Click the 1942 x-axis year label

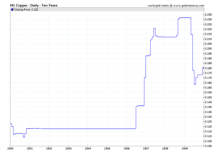[49, 148]
